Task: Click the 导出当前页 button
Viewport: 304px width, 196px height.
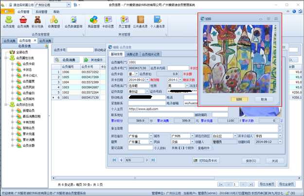Action: coord(267,184)
